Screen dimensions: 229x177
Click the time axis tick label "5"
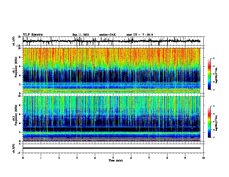[x=113, y=158]
